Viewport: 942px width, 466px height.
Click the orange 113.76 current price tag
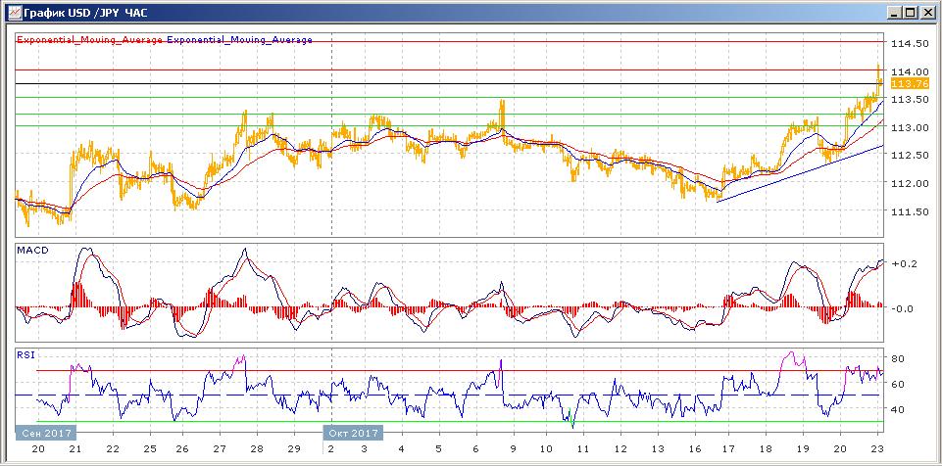(x=909, y=84)
